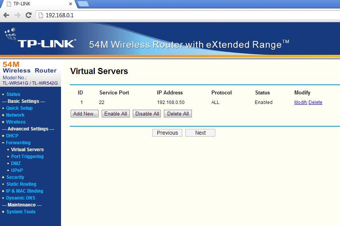Close the TP-LINK browser tab
This screenshot has height=226, width=340.
coord(71,4)
